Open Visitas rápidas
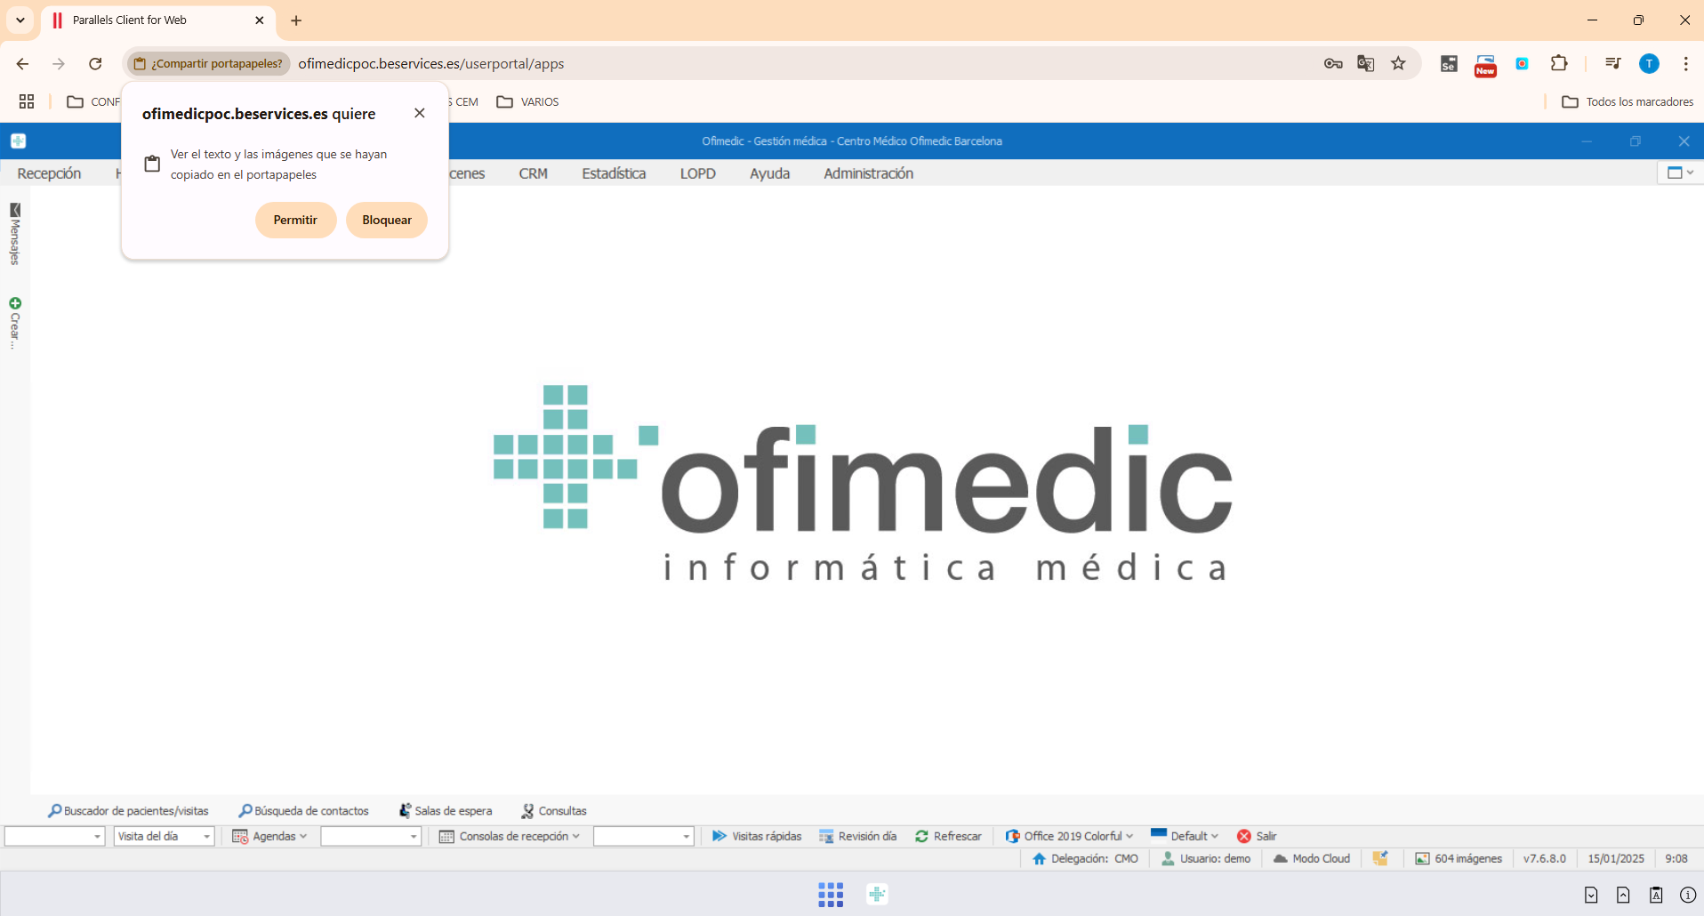 point(757,836)
